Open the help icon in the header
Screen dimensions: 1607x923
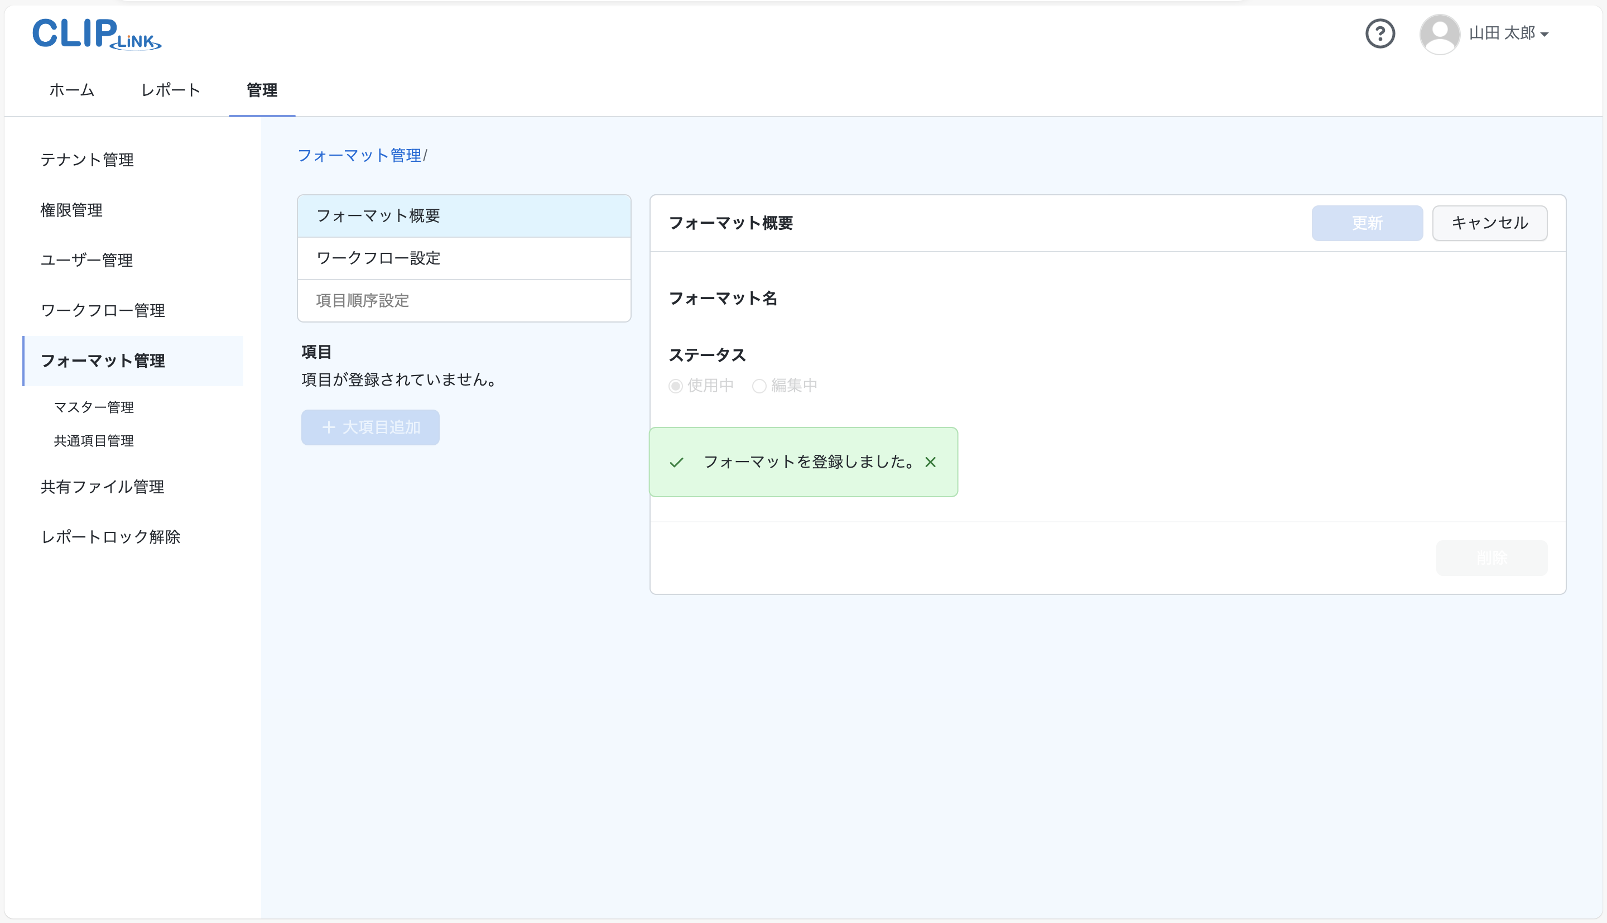tap(1381, 33)
